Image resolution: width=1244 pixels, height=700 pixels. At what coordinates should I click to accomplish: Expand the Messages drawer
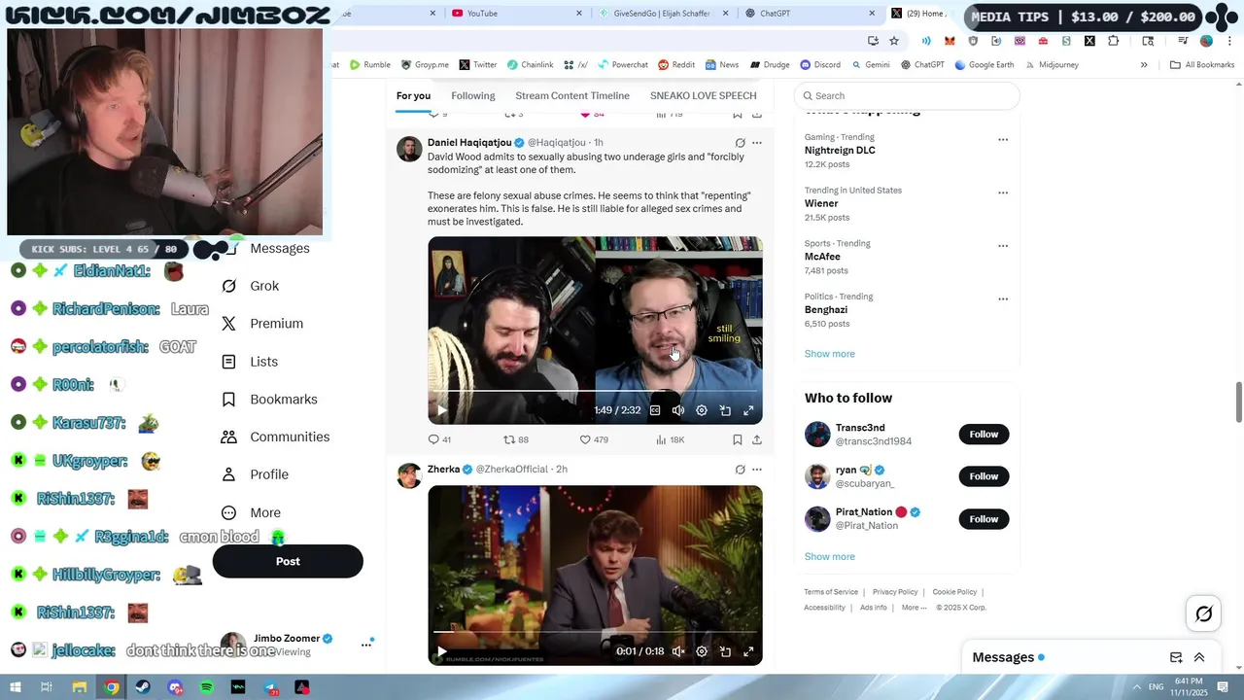coord(1199,658)
